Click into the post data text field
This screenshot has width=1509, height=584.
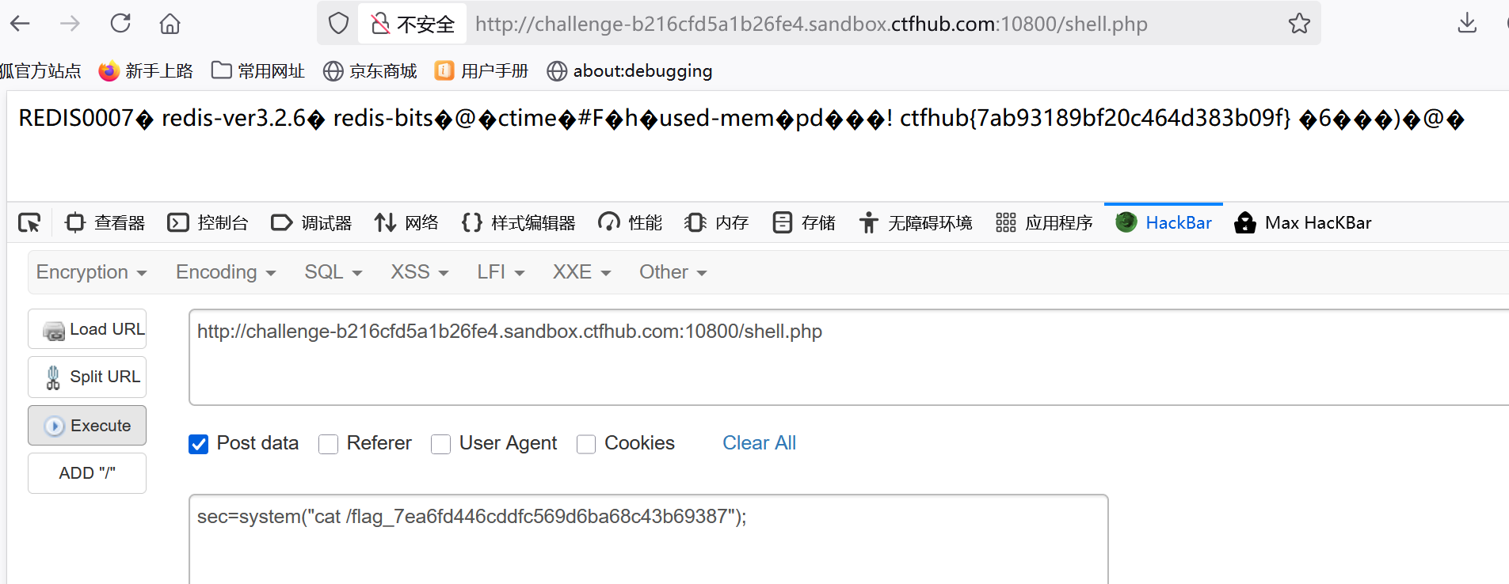point(648,539)
